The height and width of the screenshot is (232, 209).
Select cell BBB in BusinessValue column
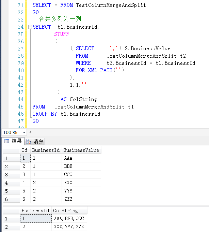(x=81, y=166)
